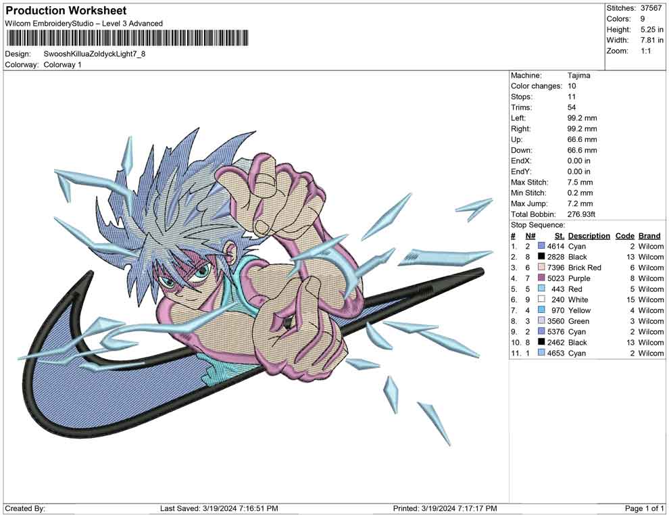Click the color swatch for stop 1 Cyan 4614
Image resolution: width=669 pixels, height=515 pixels.
point(541,246)
